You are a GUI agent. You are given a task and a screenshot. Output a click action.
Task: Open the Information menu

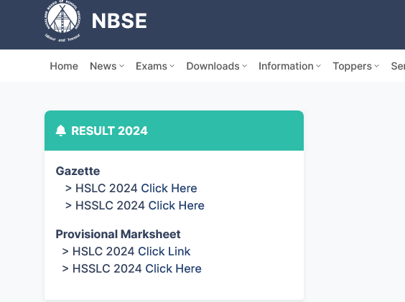pos(286,66)
